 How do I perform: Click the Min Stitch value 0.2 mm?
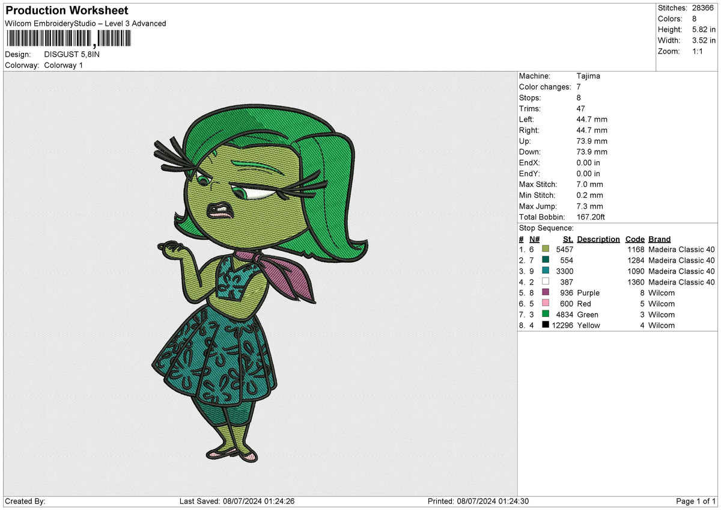[x=589, y=195]
